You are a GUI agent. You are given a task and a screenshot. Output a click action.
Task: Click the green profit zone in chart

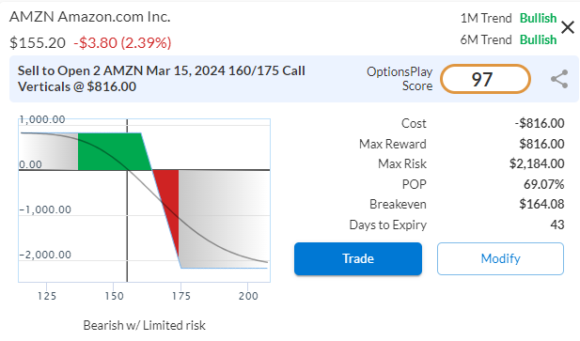point(113,151)
